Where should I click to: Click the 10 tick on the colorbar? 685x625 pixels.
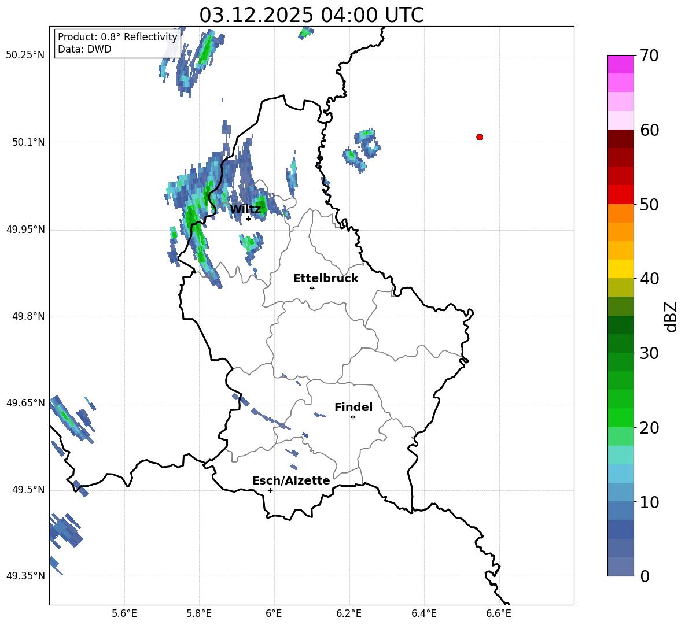(x=649, y=502)
